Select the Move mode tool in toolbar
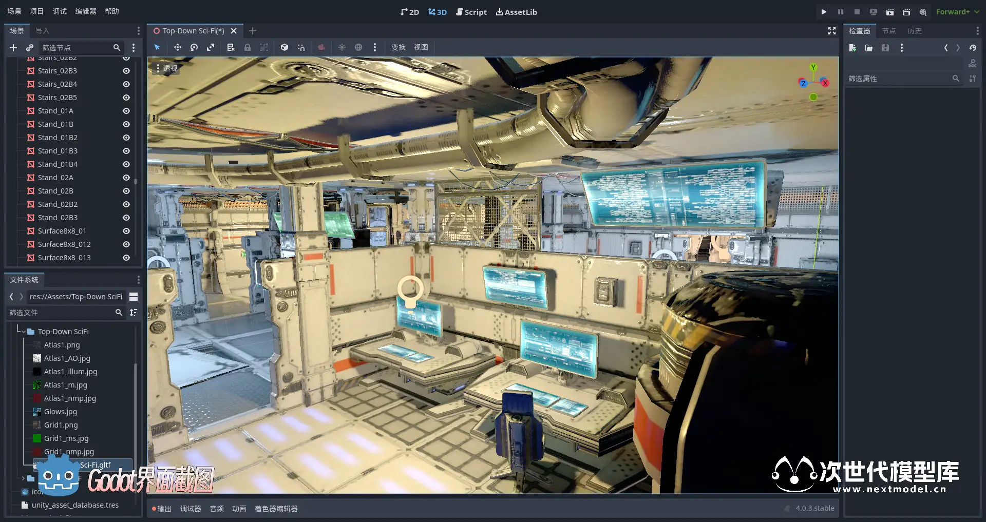 (x=177, y=47)
